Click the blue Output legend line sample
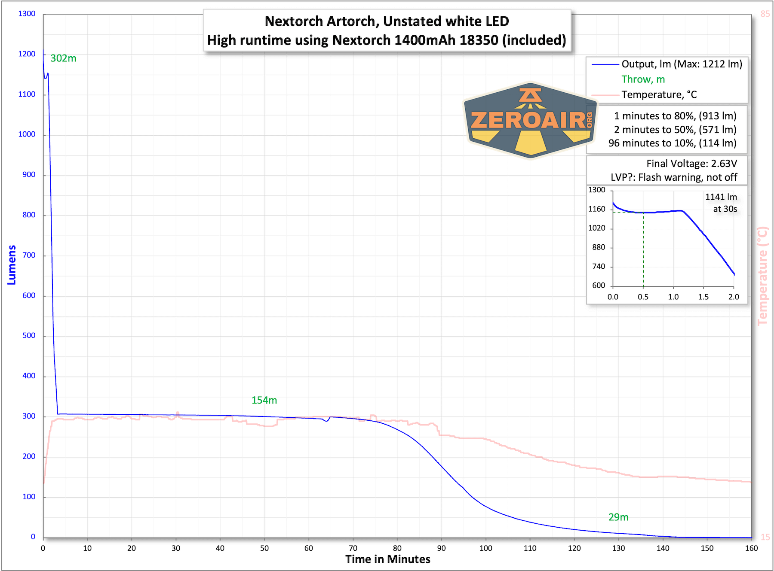 click(605, 64)
